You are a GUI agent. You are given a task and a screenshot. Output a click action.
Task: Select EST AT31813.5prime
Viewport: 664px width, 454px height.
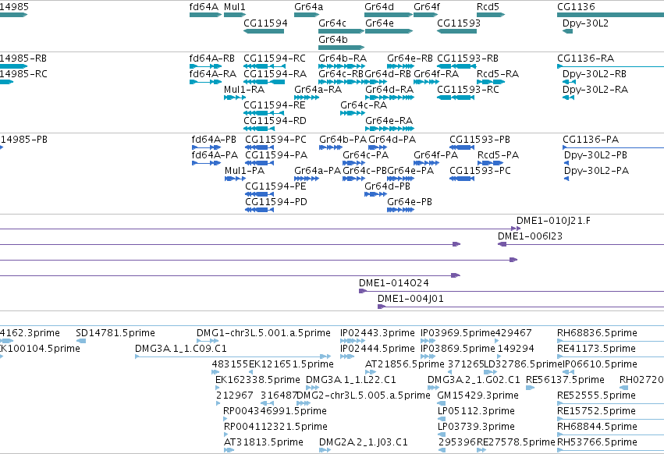point(229,450)
